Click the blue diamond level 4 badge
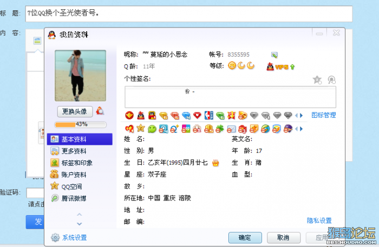Image resolution: width=379 pixels, height=247 pixels. click(x=186, y=116)
